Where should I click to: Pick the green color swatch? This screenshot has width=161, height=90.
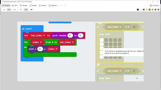tap(152, 9)
